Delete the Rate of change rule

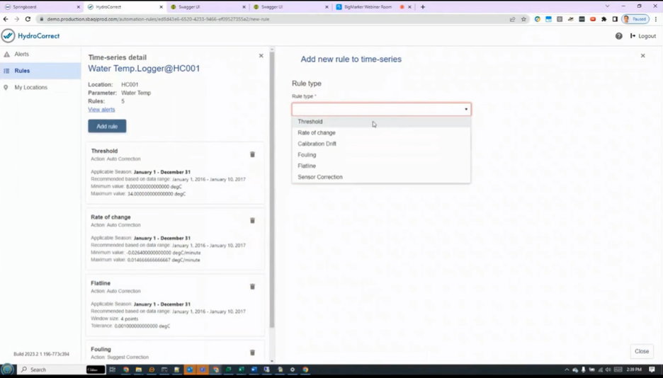click(252, 220)
